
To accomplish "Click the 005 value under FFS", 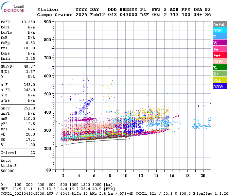I will 156,15.
